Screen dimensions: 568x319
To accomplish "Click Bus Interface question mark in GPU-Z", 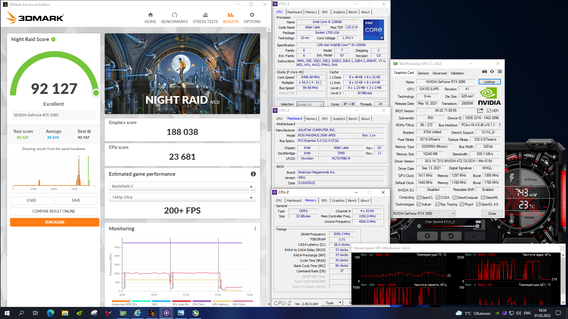I will 500,125.
